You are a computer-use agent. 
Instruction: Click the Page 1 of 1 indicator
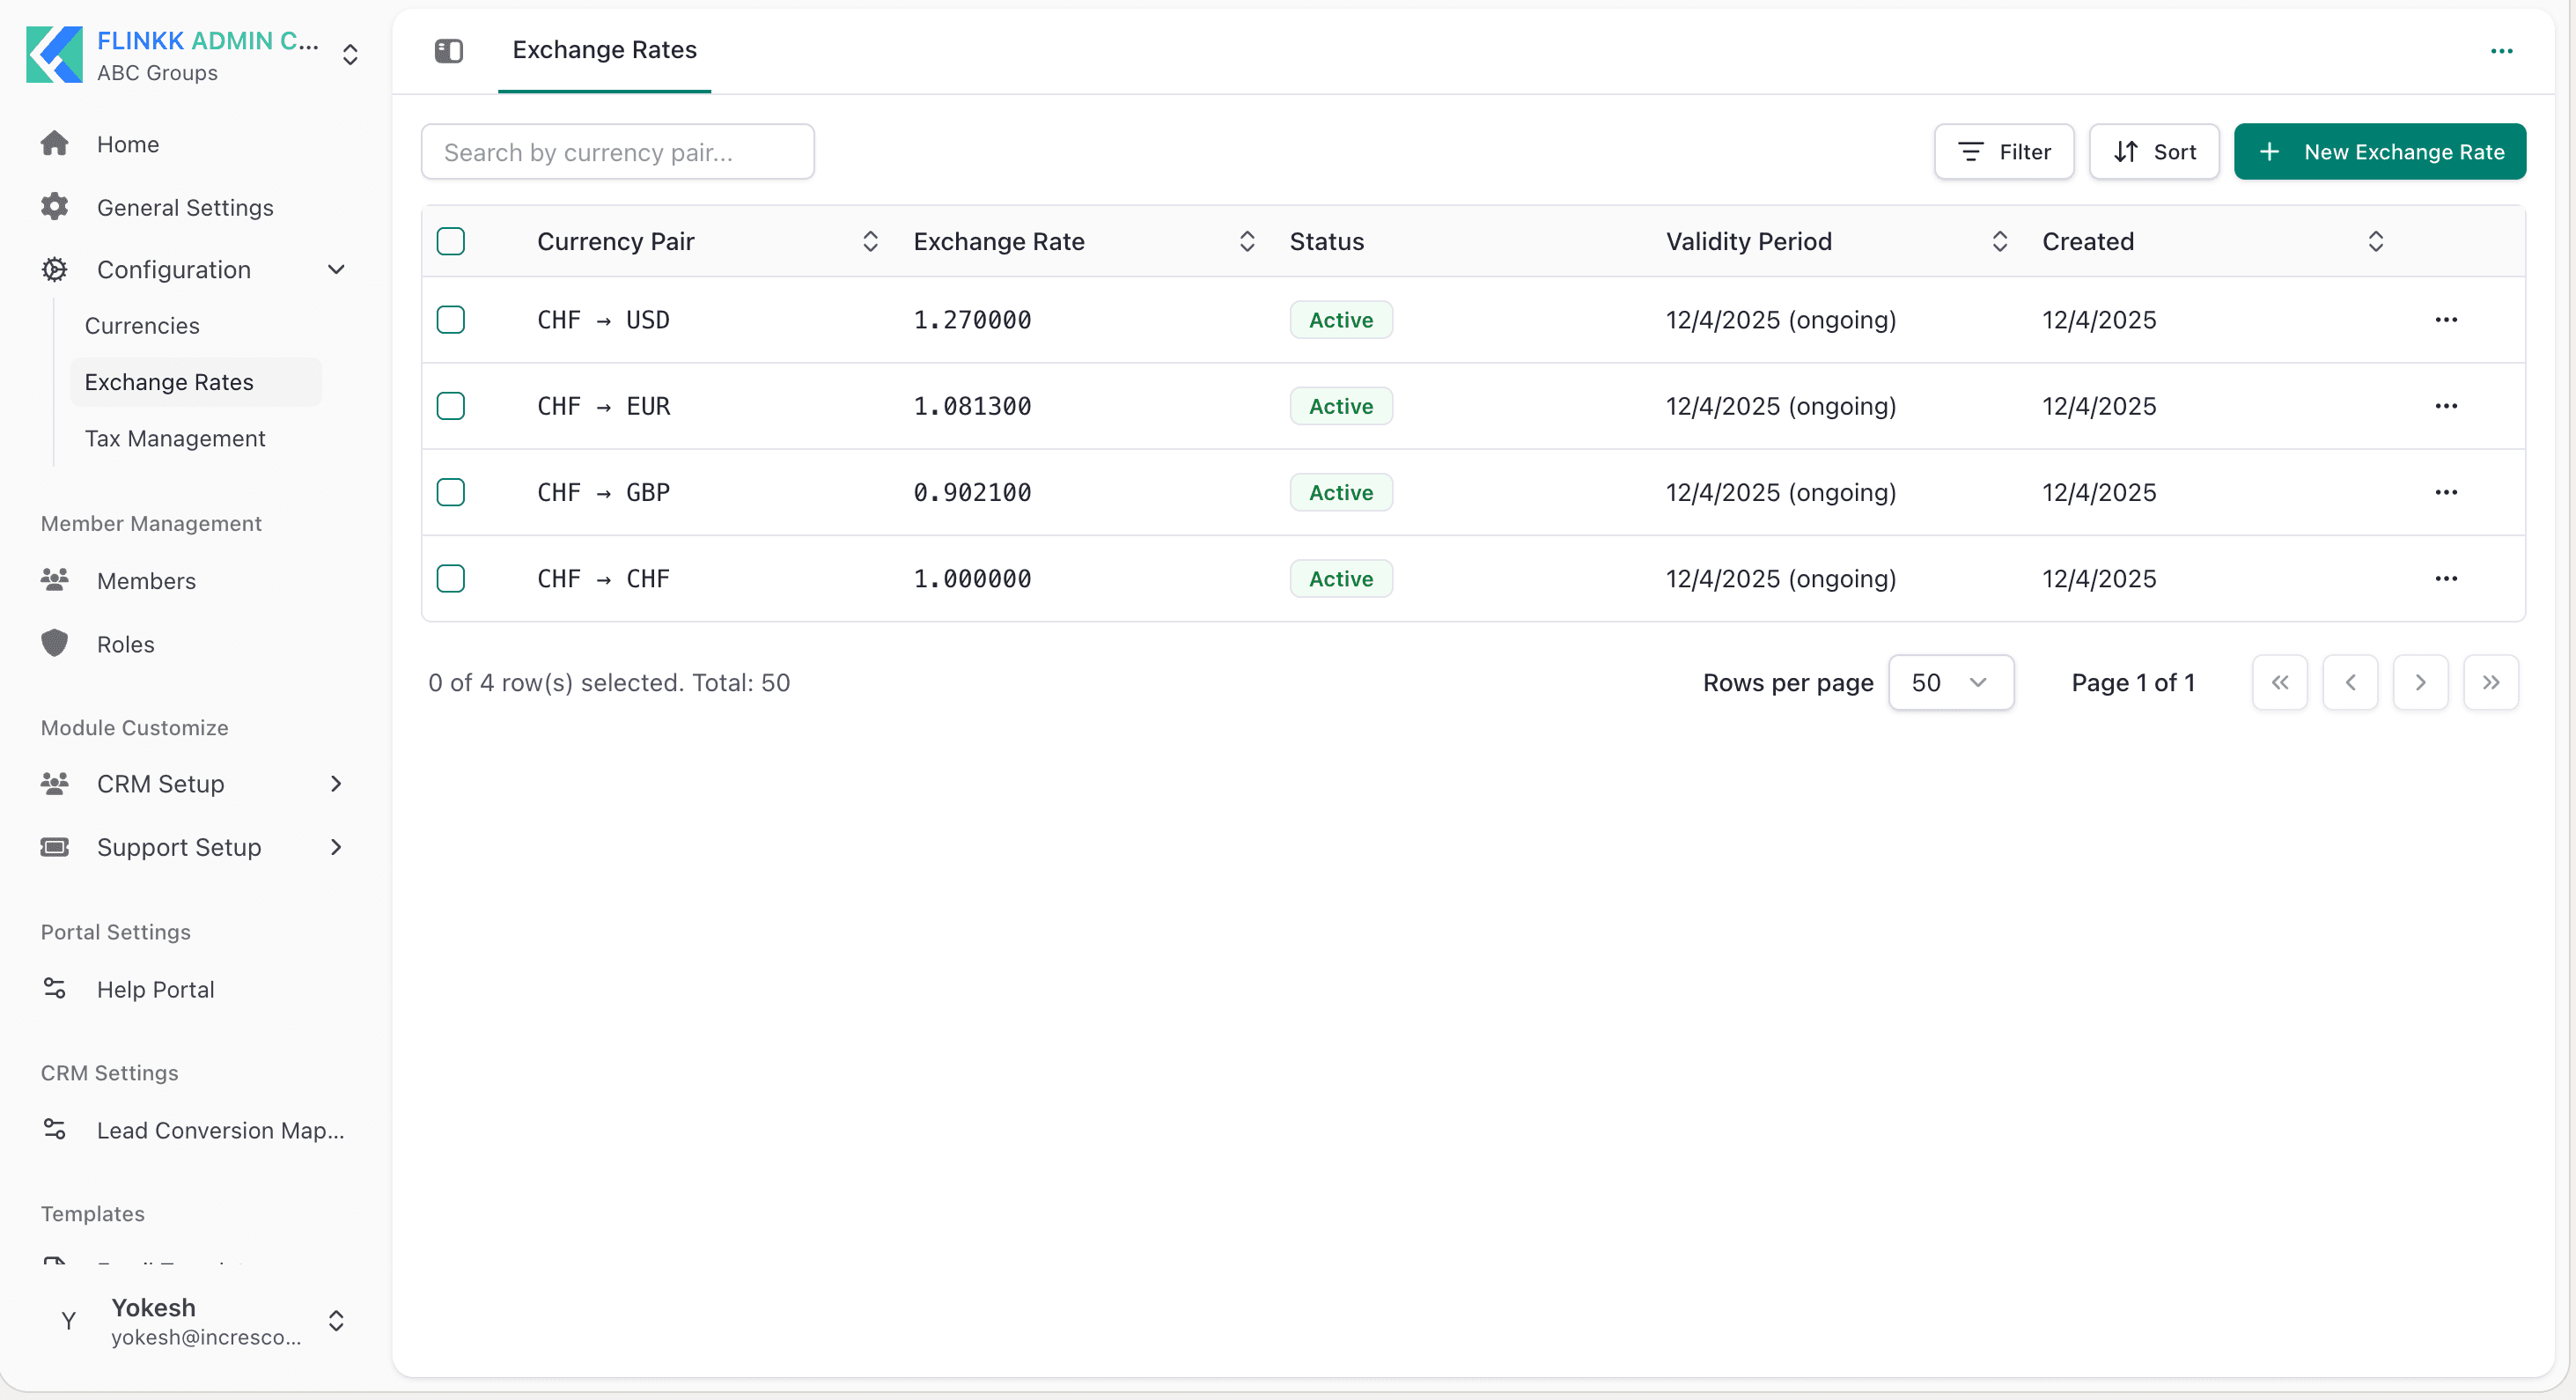coord(2133,682)
